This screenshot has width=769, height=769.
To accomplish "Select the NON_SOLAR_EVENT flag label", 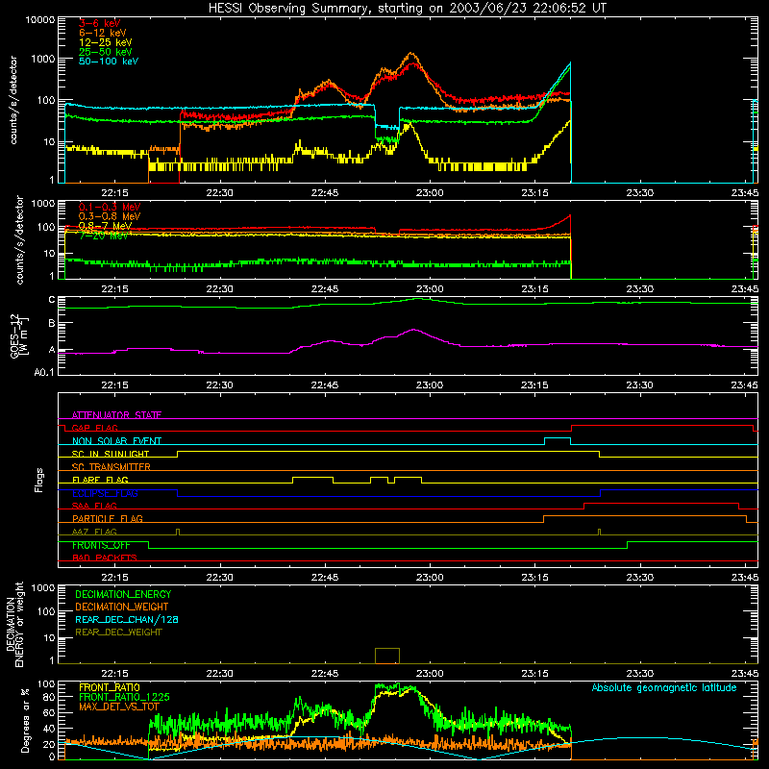I will click(x=116, y=441).
